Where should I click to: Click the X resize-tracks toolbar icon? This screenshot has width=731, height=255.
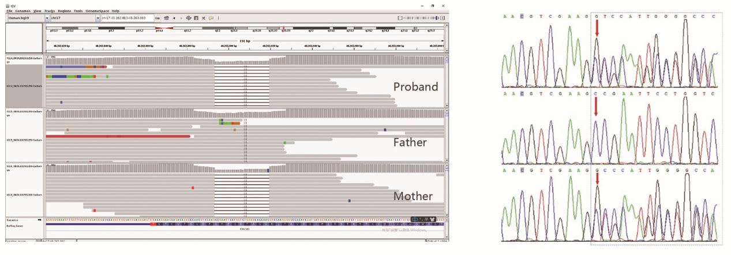(x=204, y=18)
